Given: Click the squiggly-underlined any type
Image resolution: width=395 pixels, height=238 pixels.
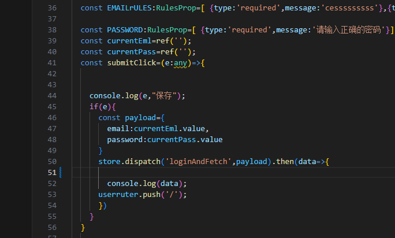Looking at the screenshot, I should (181, 63).
